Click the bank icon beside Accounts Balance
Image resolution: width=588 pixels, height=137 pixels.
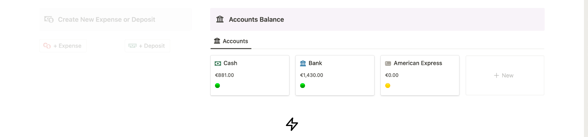[220, 19]
